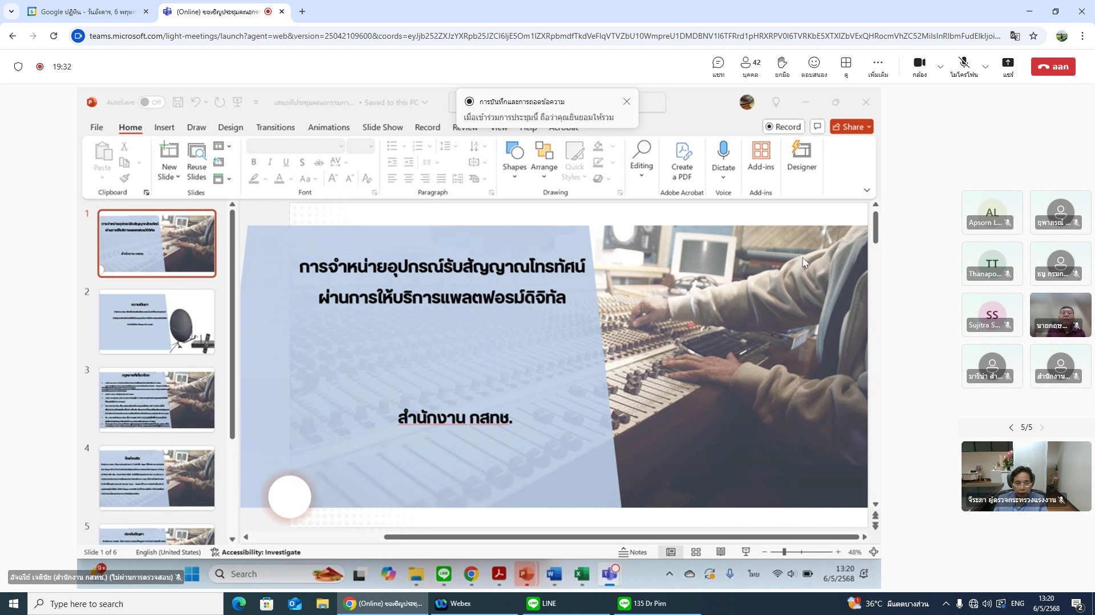Image resolution: width=1095 pixels, height=615 pixels.
Task: Go to next participant page
Action: pyautogui.click(x=1041, y=428)
